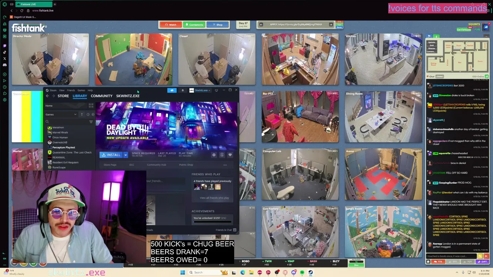This screenshot has height=277, width=493.
Task: Click Spotify icon in Windows taskbar
Action: pos(302,272)
